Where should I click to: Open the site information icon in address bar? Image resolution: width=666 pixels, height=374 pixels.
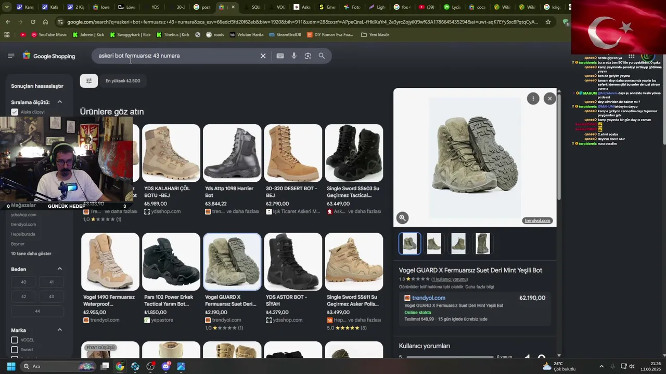[60, 22]
